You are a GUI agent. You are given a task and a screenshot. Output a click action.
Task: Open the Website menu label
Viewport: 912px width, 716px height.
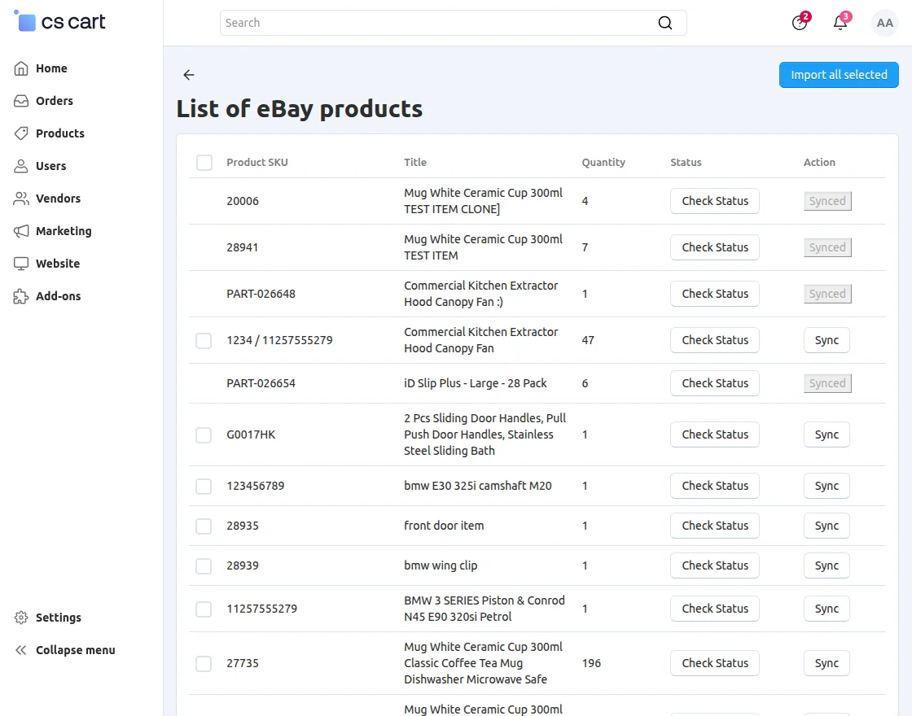pyautogui.click(x=58, y=264)
